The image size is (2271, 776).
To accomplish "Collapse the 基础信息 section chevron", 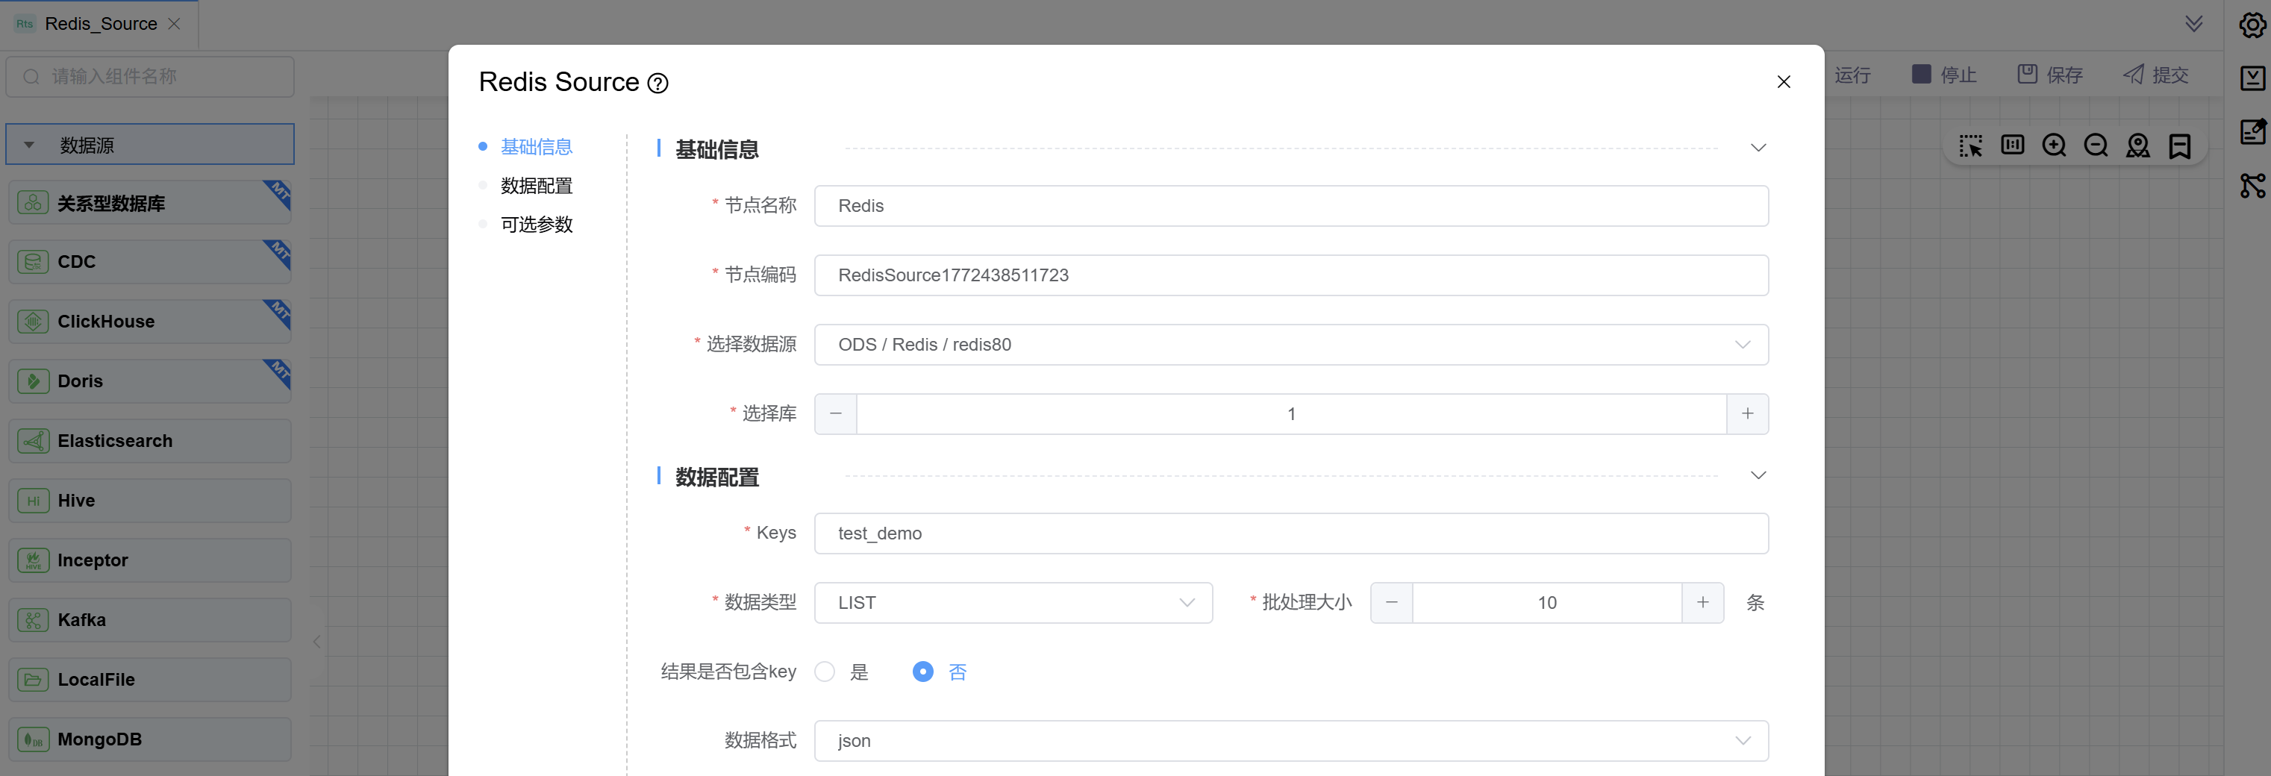I will click(1758, 148).
